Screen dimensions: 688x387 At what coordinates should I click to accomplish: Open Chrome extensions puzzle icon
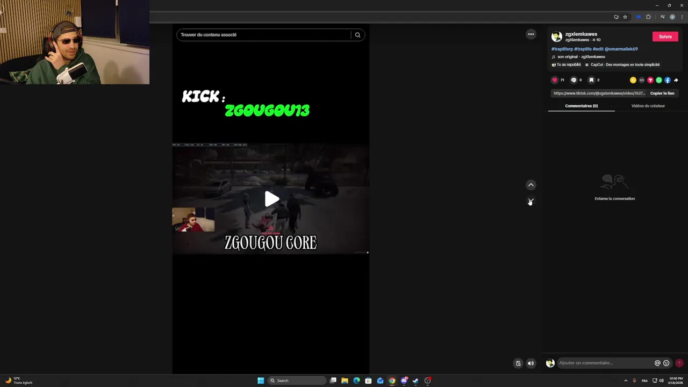click(648, 17)
